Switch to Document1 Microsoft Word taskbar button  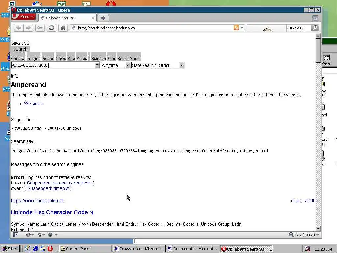pyautogui.click(x=193, y=249)
